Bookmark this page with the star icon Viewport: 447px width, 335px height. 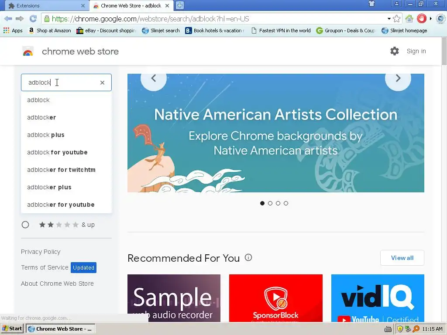click(x=396, y=19)
